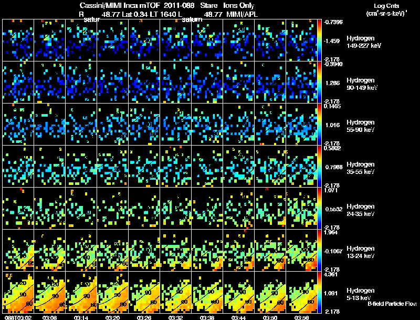Click the Hydrogen 90-149 keV label
Viewport: 420px width, 320px height.
pyautogui.click(x=362, y=84)
